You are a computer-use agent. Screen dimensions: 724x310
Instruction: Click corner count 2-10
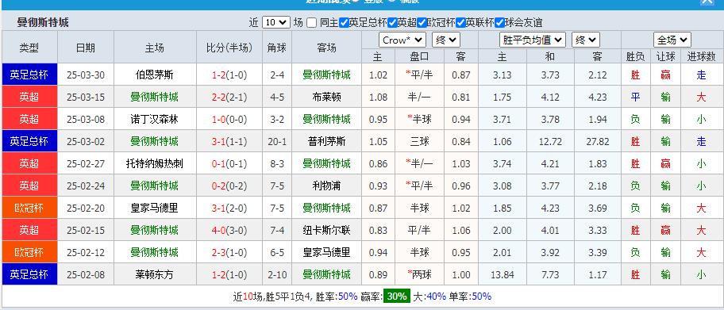click(x=277, y=274)
